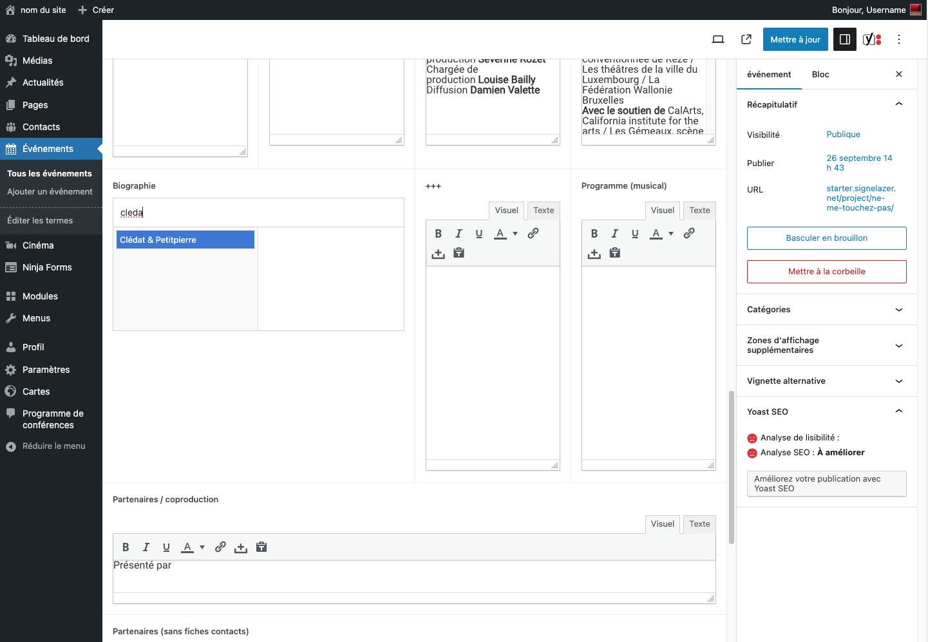The width and height of the screenshot is (928, 642).
Task: Click add media icon in +++ editor
Action: (x=439, y=253)
